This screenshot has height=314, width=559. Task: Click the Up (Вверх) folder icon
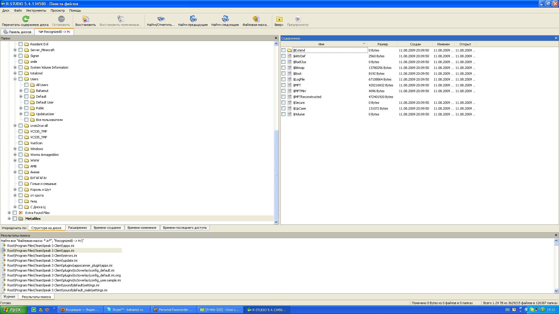point(279,19)
